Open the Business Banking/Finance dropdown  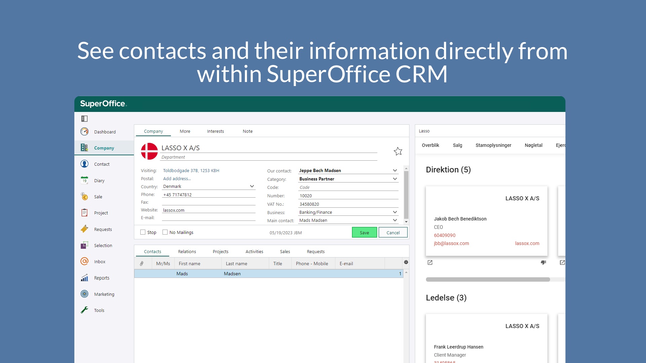point(395,212)
